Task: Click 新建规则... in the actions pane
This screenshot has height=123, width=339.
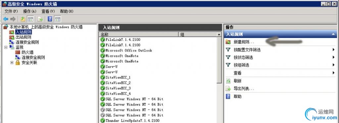Action: 244,42
